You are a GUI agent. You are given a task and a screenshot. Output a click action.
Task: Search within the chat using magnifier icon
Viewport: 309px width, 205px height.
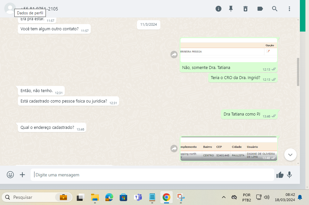coord(275,9)
